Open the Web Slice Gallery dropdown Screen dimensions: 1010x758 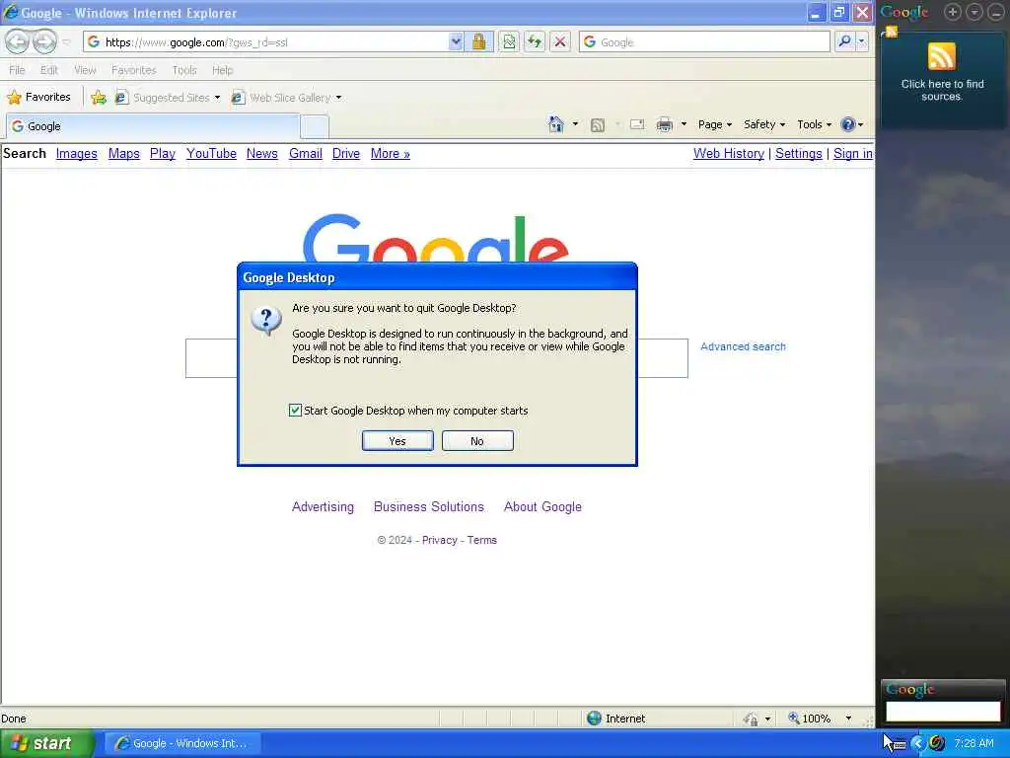pos(339,98)
